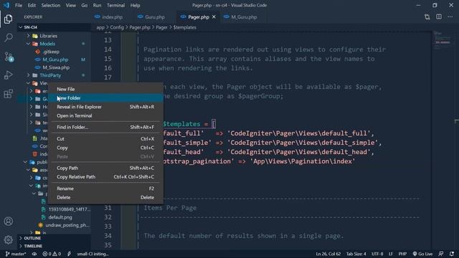
Task: Choose New File in context menu
Action: coord(105,89)
